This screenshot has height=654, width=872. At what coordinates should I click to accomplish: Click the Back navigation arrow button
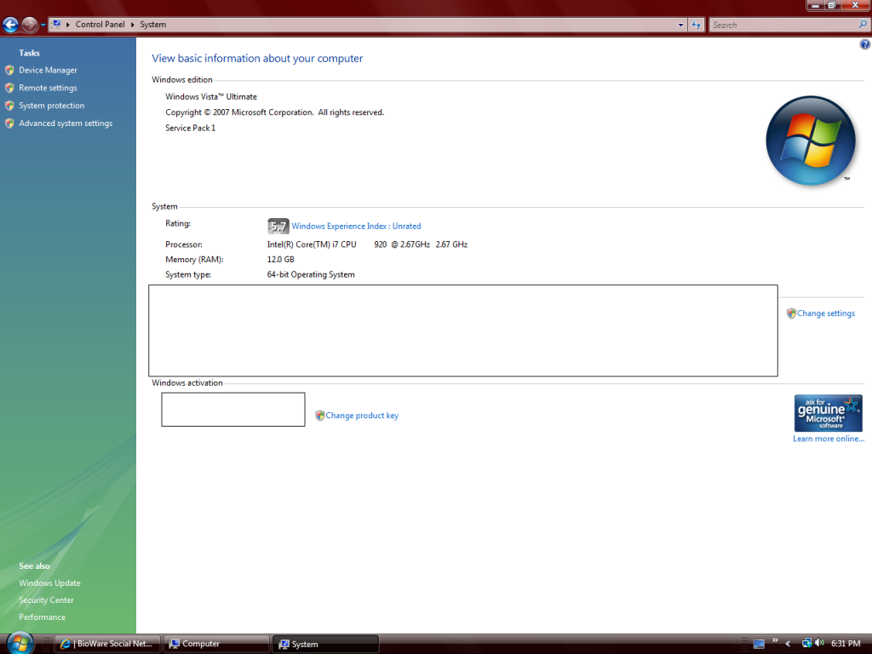pyautogui.click(x=11, y=25)
